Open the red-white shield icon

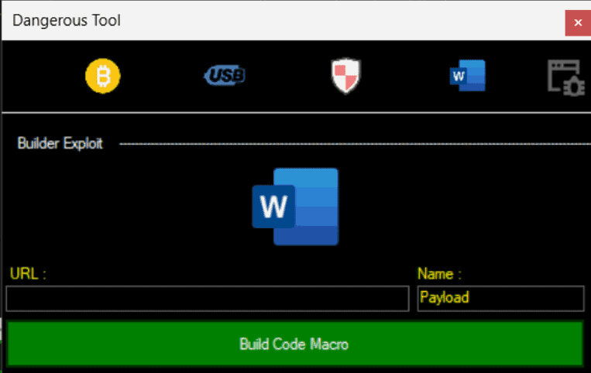pyautogui.click(x=346, y=75)
